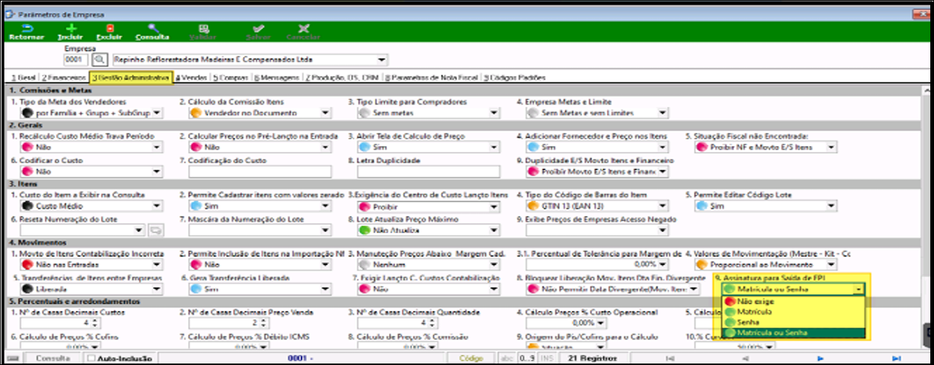This screenshot has width=934, height=365.
Task: Adjust Nº de Casas Decimais Preço Venda stepper
Action: click(262, 323)
